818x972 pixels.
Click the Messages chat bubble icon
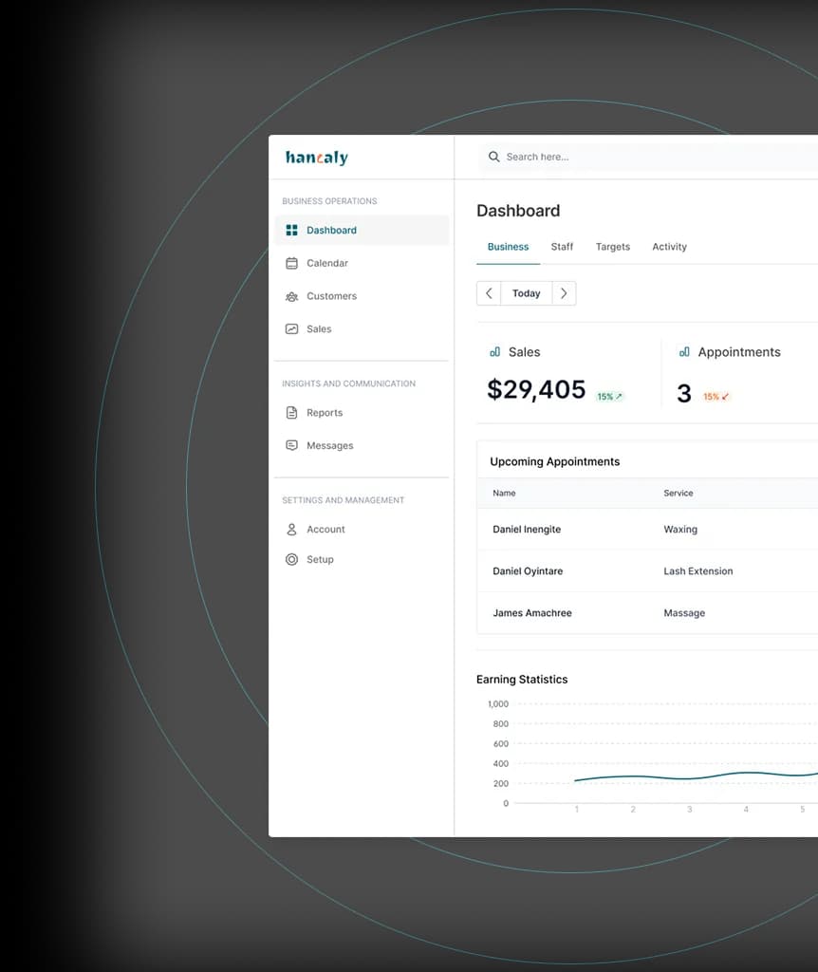click(x=290, y=445)
